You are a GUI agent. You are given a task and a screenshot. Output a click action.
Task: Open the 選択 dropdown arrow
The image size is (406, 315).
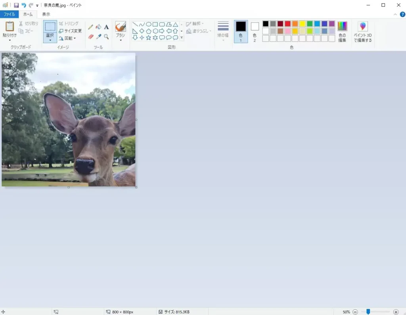click(x=50, y=40)
